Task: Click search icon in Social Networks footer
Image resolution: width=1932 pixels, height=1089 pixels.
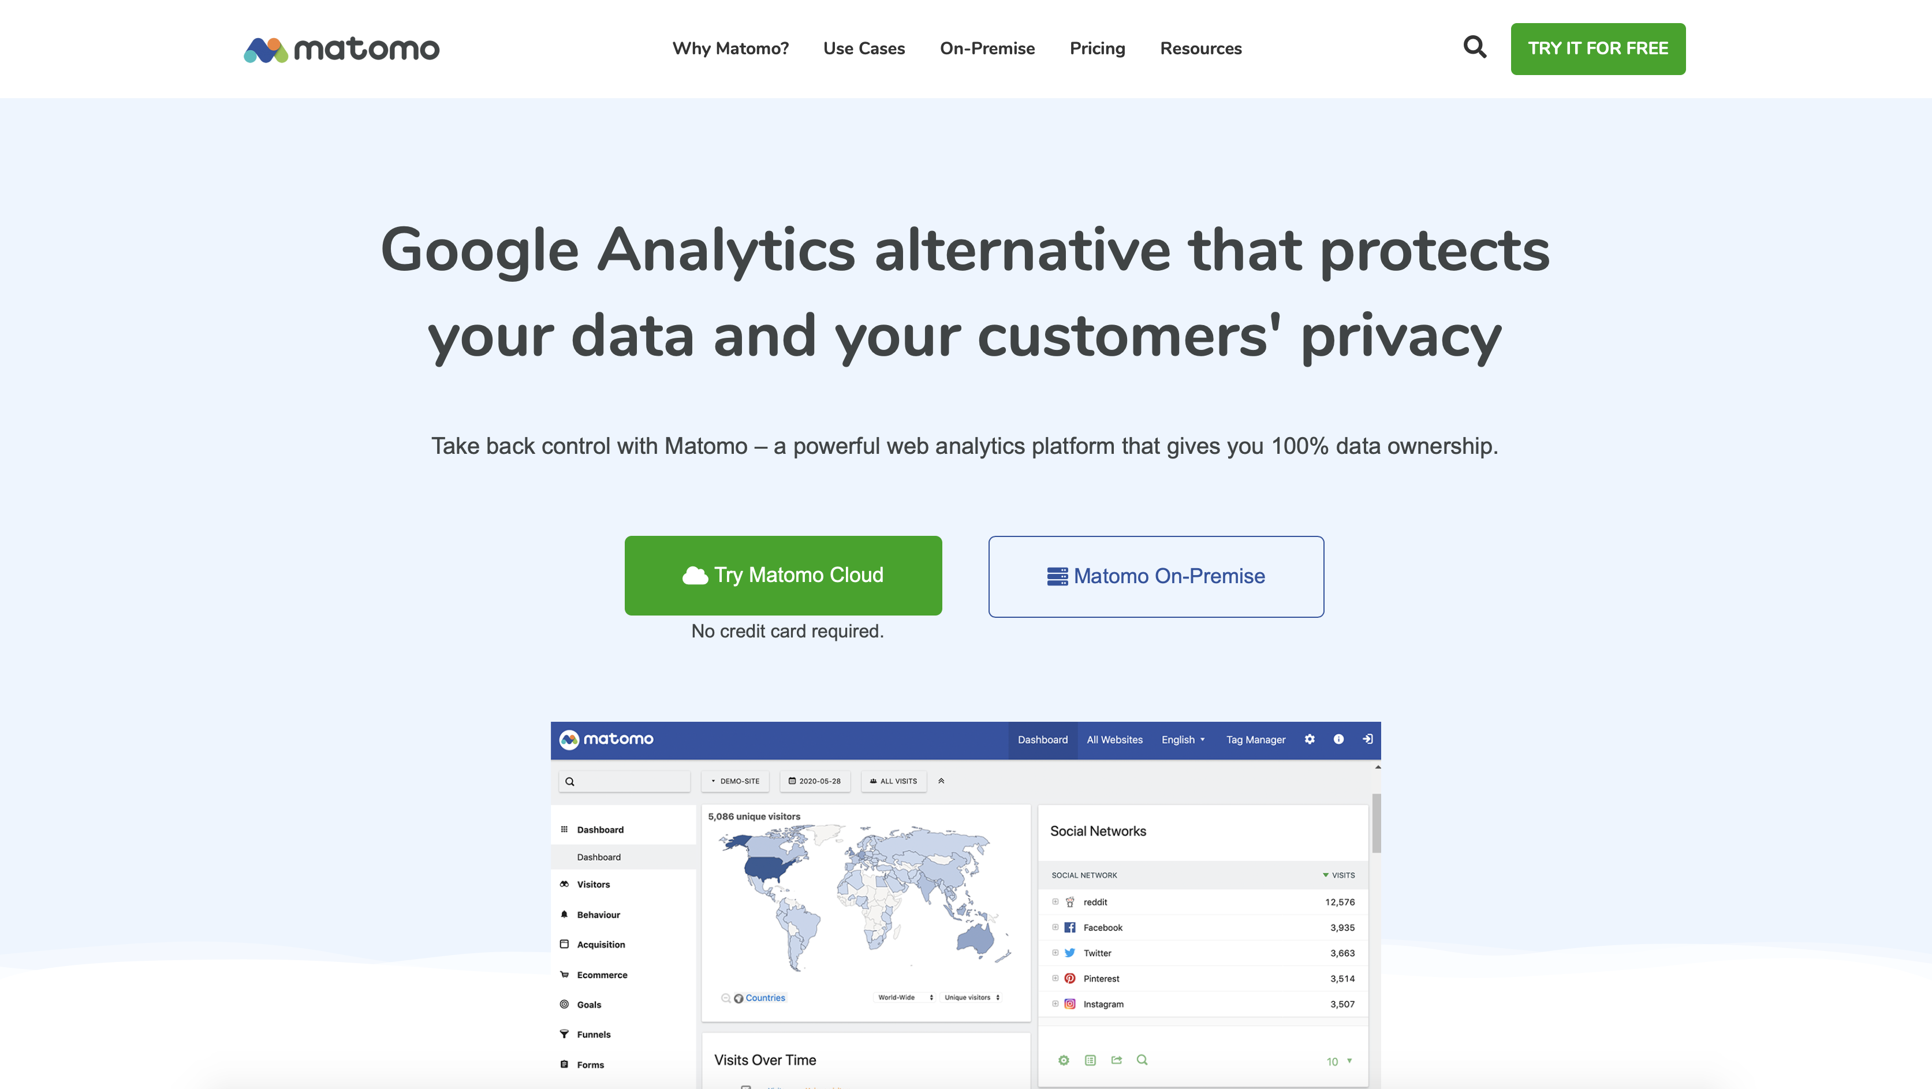Action: (1142, 1060)
